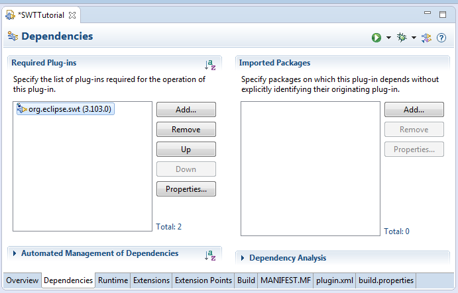
Task: Remove the selected required plug-in
Action: pos(186,130)
